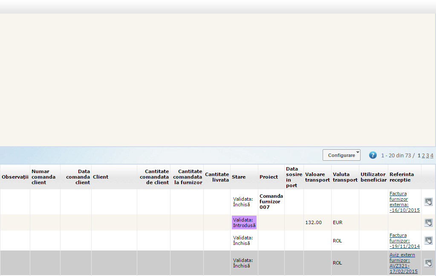The width and height of the screenshot is (436, 276).
Task: Sort by Valoare transport column header
Action: [317, 177]
